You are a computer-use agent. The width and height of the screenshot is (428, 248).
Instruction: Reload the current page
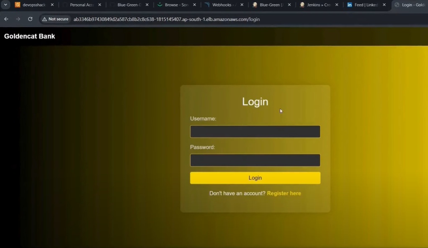[x=30, y=19]
